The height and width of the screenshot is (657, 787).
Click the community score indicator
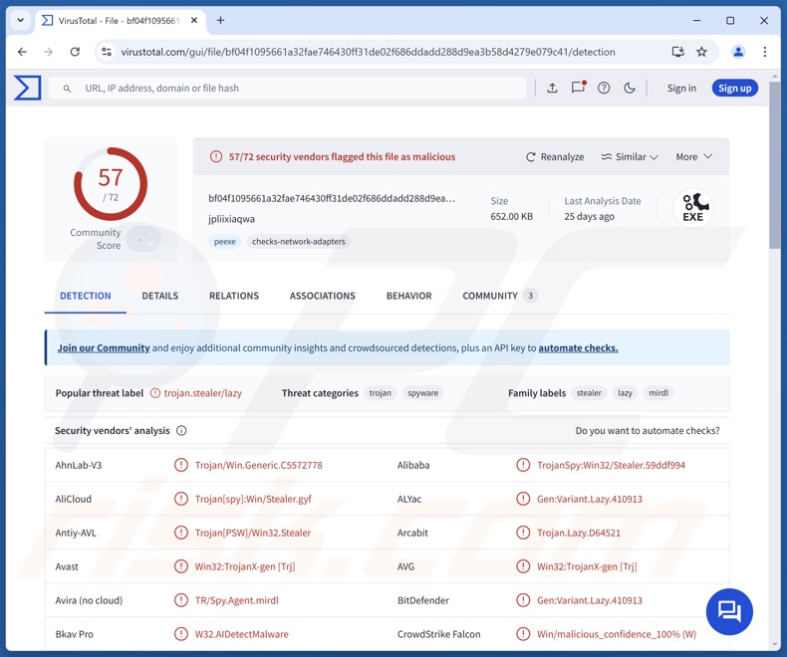[x=144, y=239]
